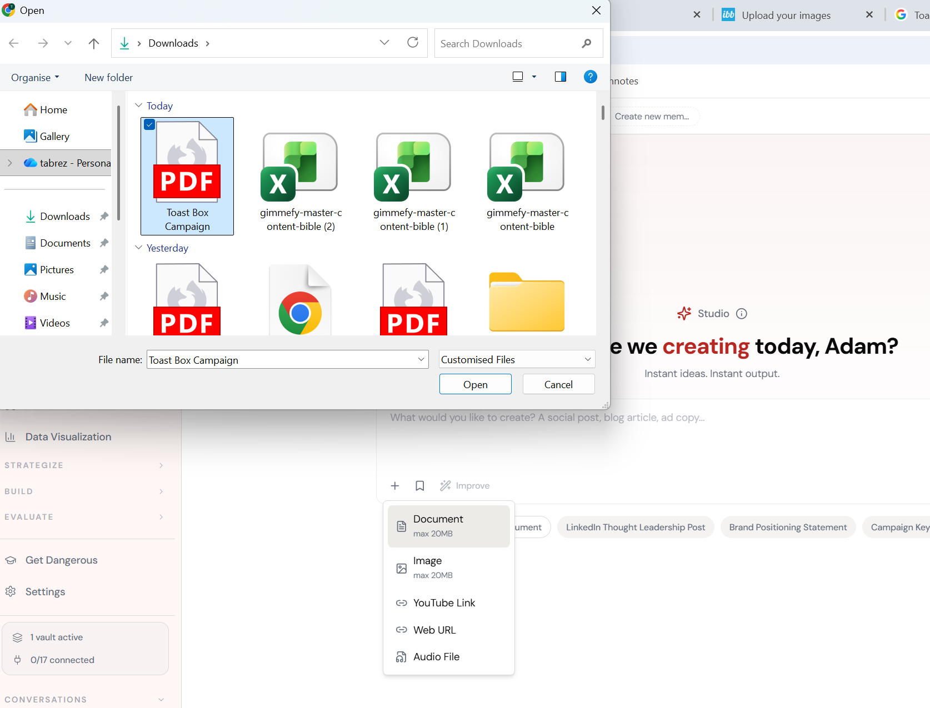Toggle the preview pane in the dialog

click(561, 77)
